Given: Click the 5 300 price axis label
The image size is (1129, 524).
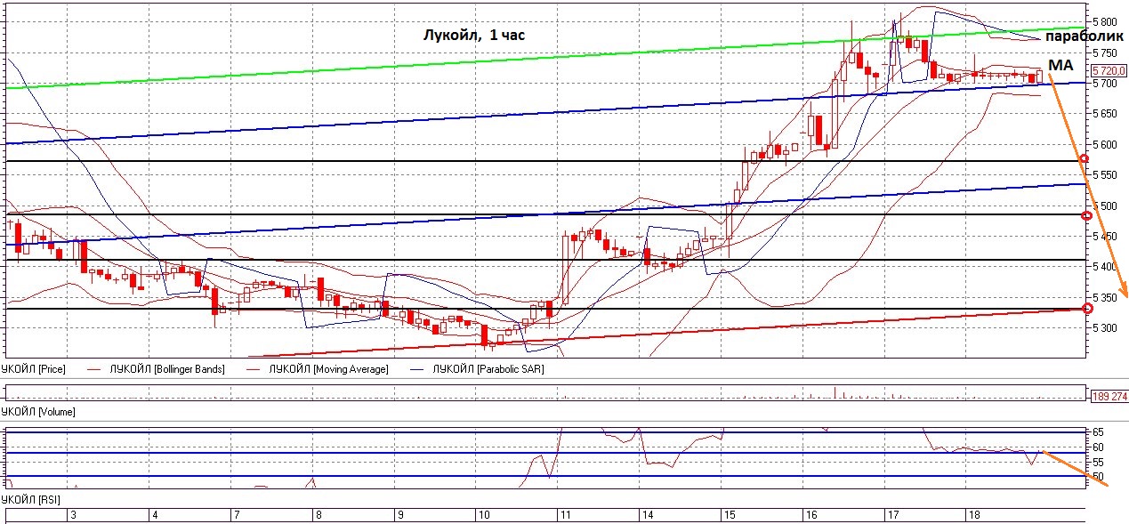Looking at the screenshot, I should pos(1105,328).
